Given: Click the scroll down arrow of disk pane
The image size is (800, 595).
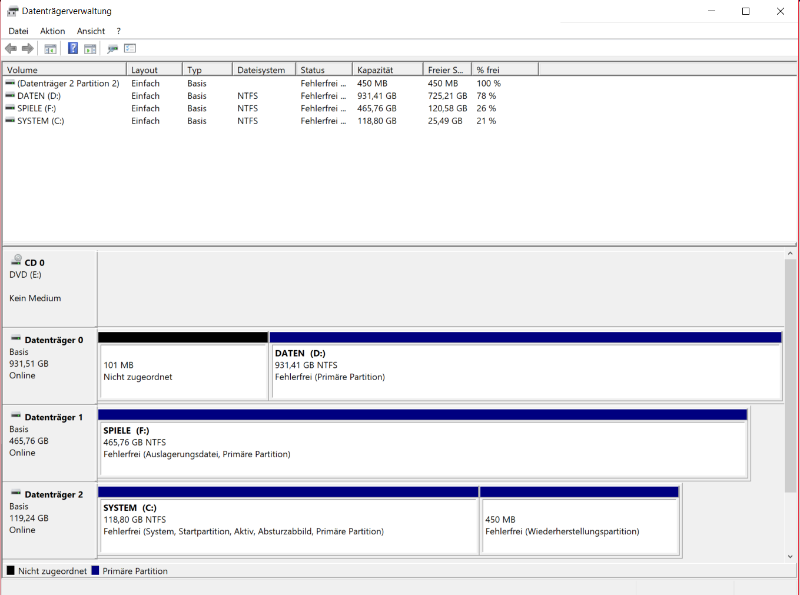Looking at the screenshot, I should (x=790, y=556).
